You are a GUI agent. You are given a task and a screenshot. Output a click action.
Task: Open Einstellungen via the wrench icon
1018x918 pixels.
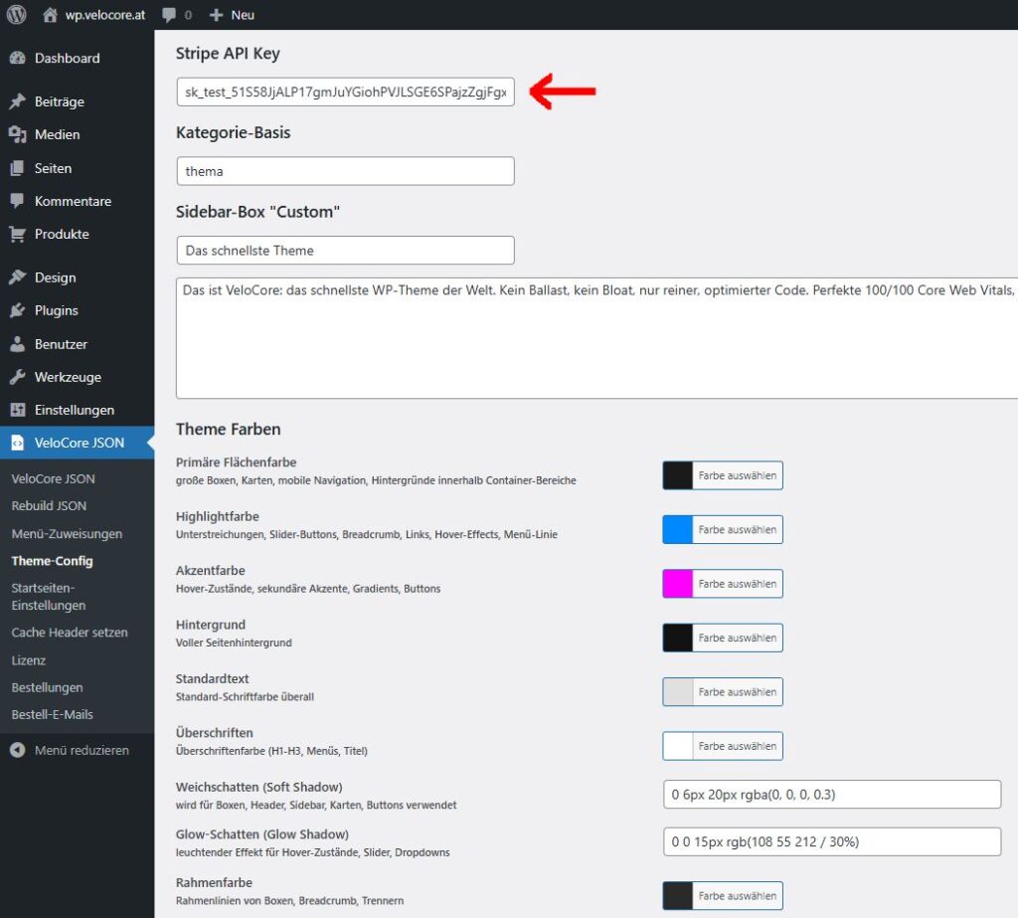click(x=20, y=410)
